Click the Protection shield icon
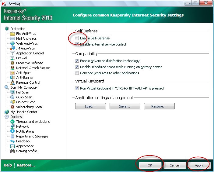The width and height of the screenshot is (214, 172). coord(7,29)
